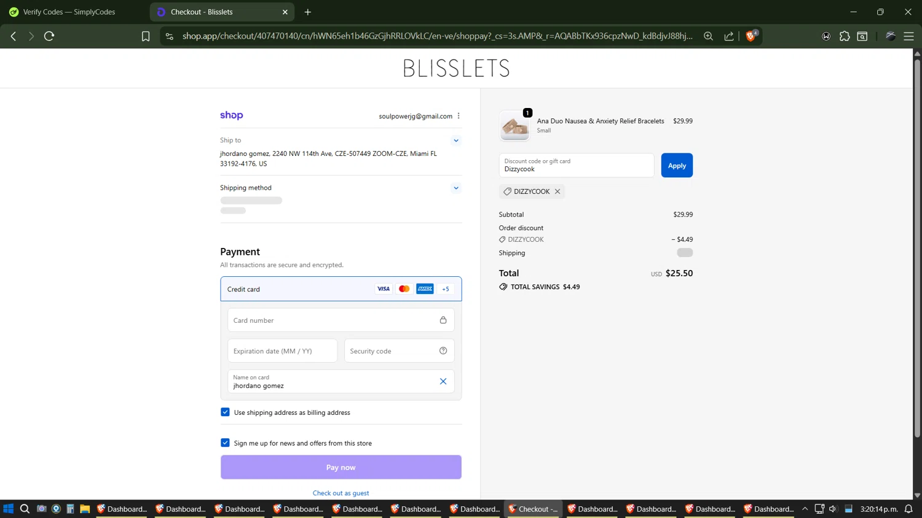Open the zoom magnifier in address bar
Viewport: 922px width, 518px height.
click(708, 36)
